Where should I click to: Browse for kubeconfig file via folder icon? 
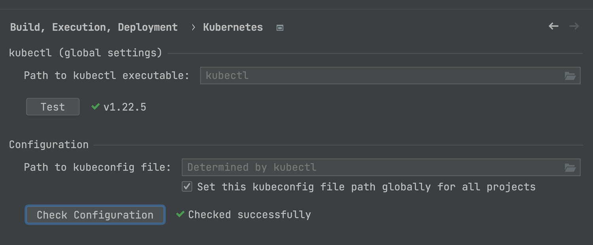pyautogui.click(x=570, y=168)
